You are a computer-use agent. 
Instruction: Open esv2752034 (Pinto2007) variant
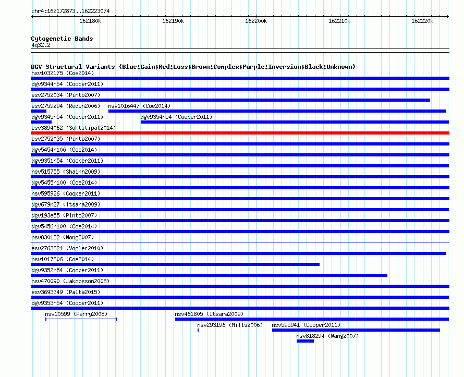click(230, 100)
